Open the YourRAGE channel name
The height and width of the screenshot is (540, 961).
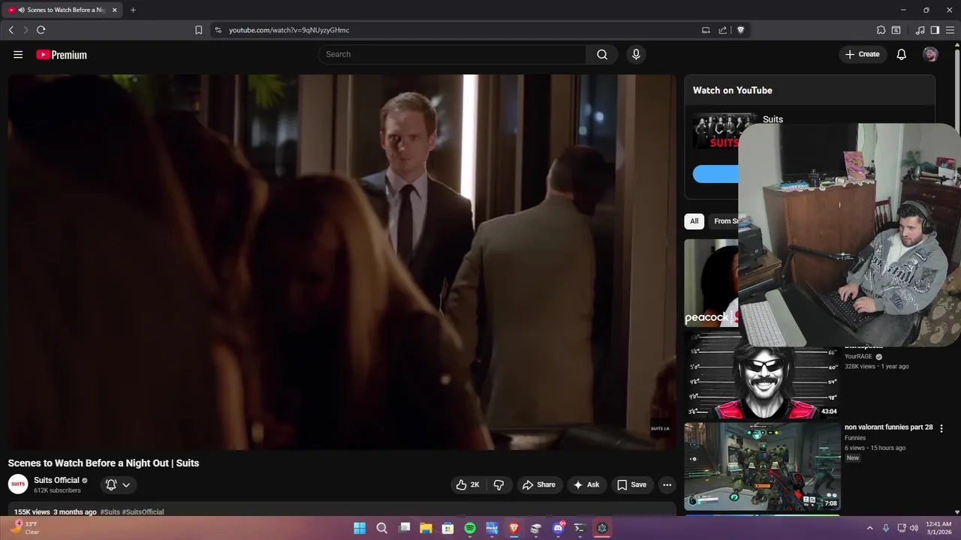858,357
